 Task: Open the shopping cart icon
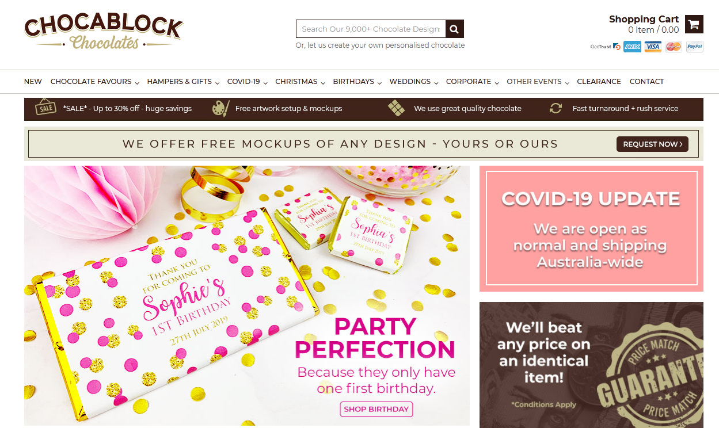point(694,24)
